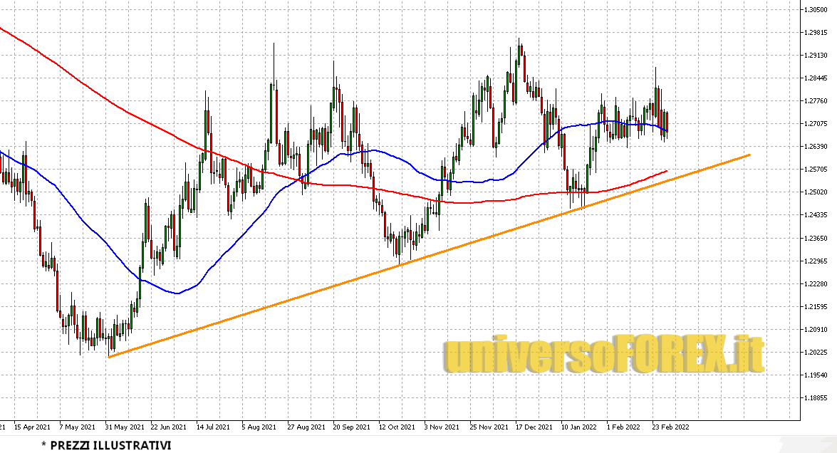The image size is (837, 453).
Task: Click the 12 Oct 2021 date label
Action: [x=396, y=427]
